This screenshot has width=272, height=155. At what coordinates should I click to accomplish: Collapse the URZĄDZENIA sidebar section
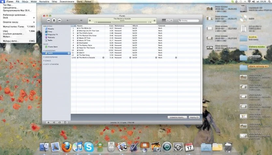tap(44, 51)
